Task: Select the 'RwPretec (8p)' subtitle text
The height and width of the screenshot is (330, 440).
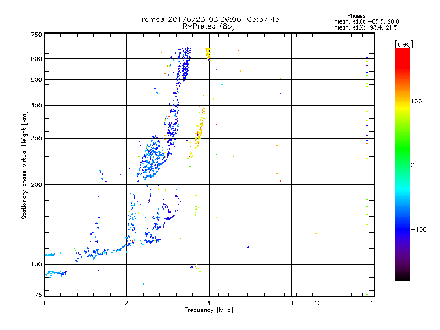Action: (x=208, y=26)
